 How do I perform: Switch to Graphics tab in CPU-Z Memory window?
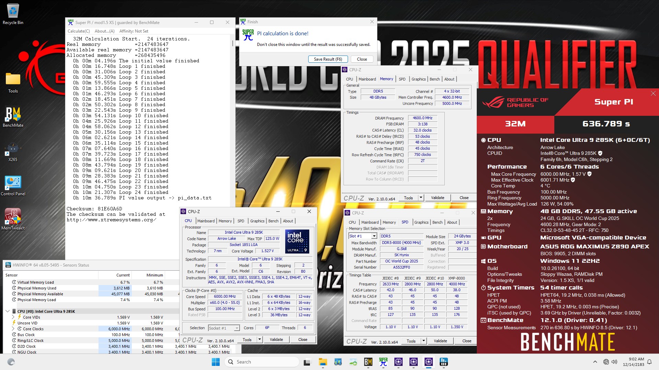(419, 79)
